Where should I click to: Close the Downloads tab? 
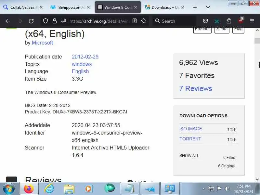(x=183, y=7)
